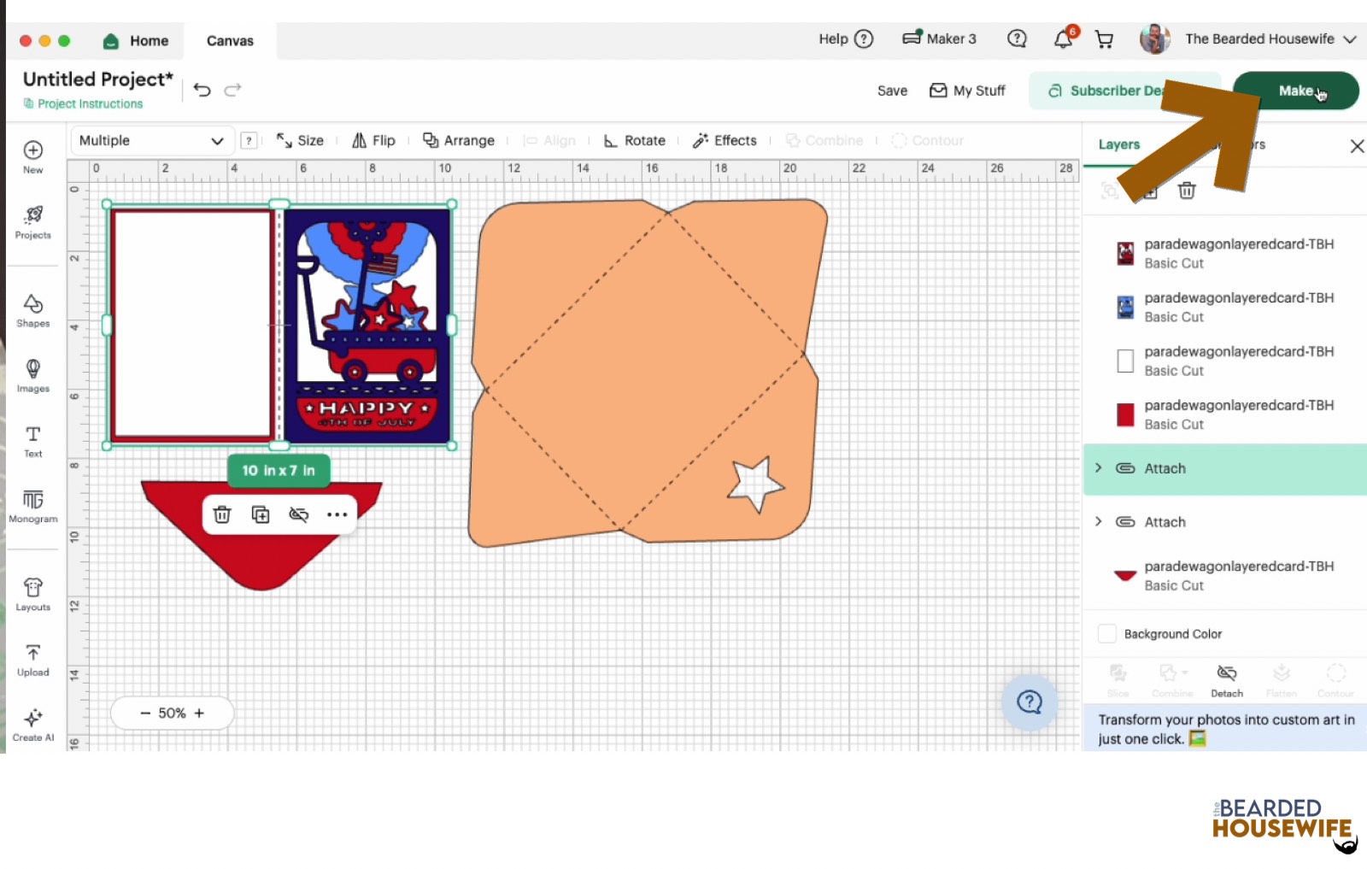This screenshot has width=1367, height=869.
Task: Close the Layers panel
Action: 1357,146
